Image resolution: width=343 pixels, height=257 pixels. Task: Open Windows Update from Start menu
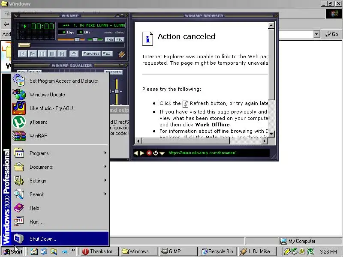[x=60, y=95]
